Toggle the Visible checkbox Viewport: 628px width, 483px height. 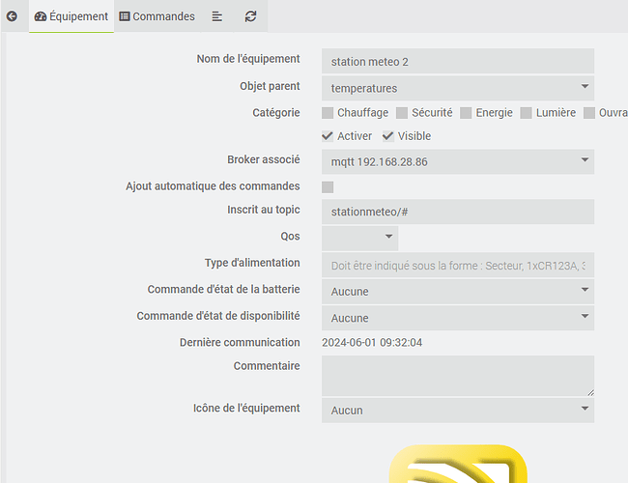[388, 136]
